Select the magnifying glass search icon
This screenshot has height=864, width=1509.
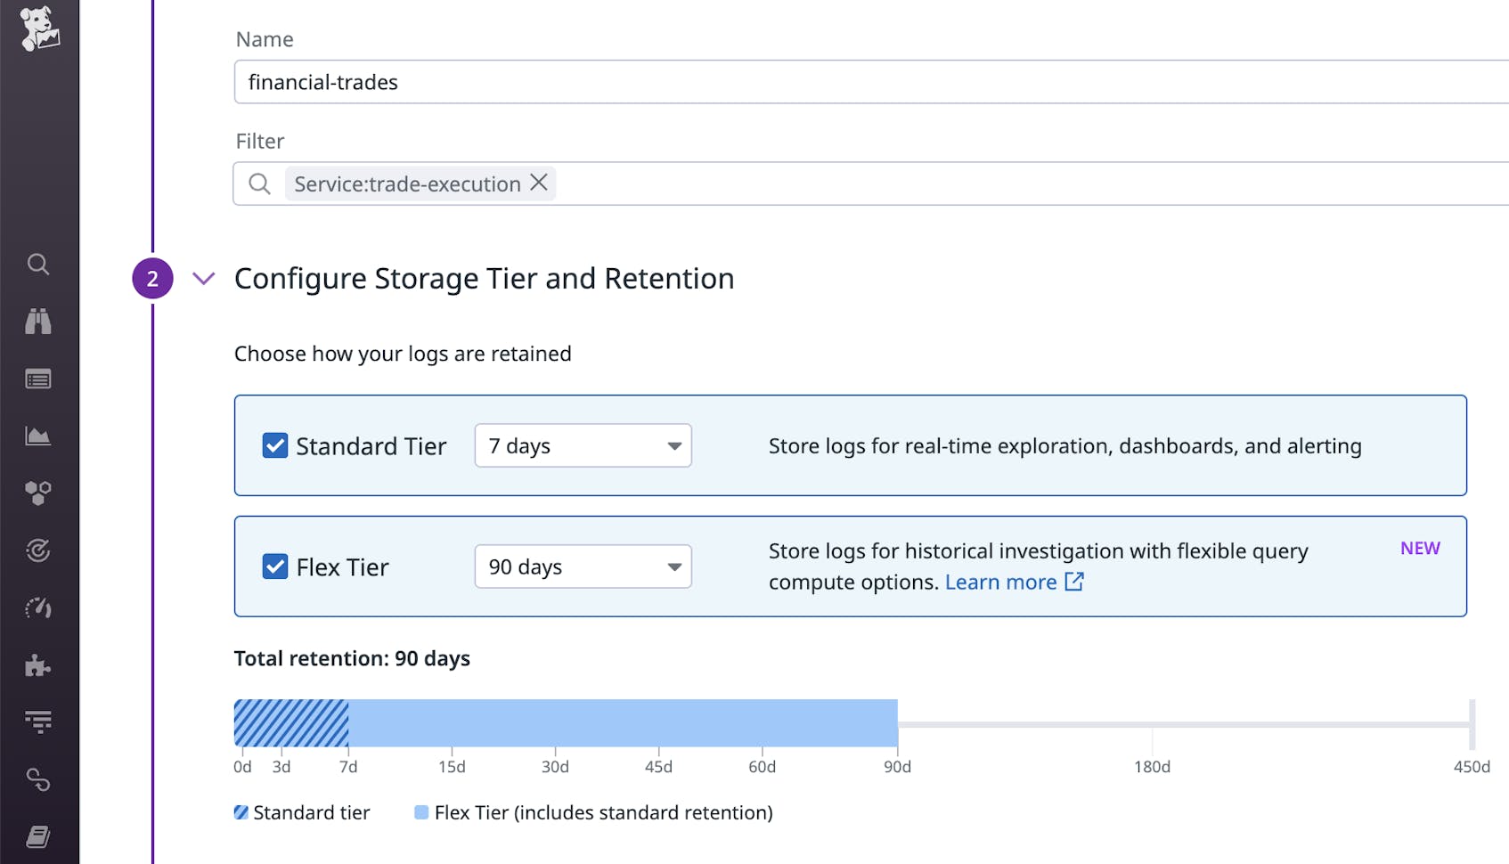39,265
